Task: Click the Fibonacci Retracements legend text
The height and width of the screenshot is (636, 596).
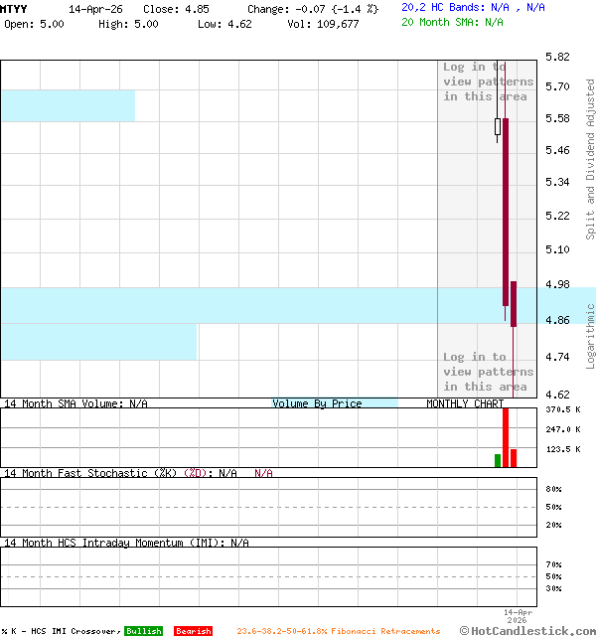Action: pos(338,631)
